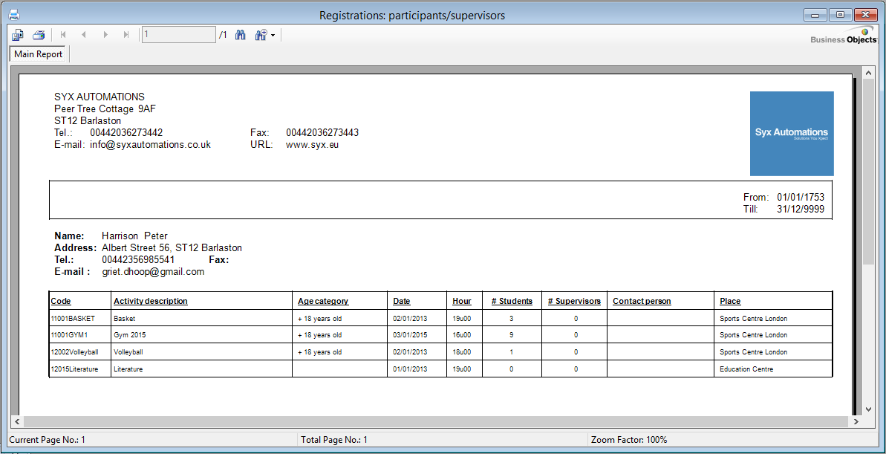886x454 pixels.
Task: Click the Export Report icon
Action: pyautogui.click(x=18, y=35)
